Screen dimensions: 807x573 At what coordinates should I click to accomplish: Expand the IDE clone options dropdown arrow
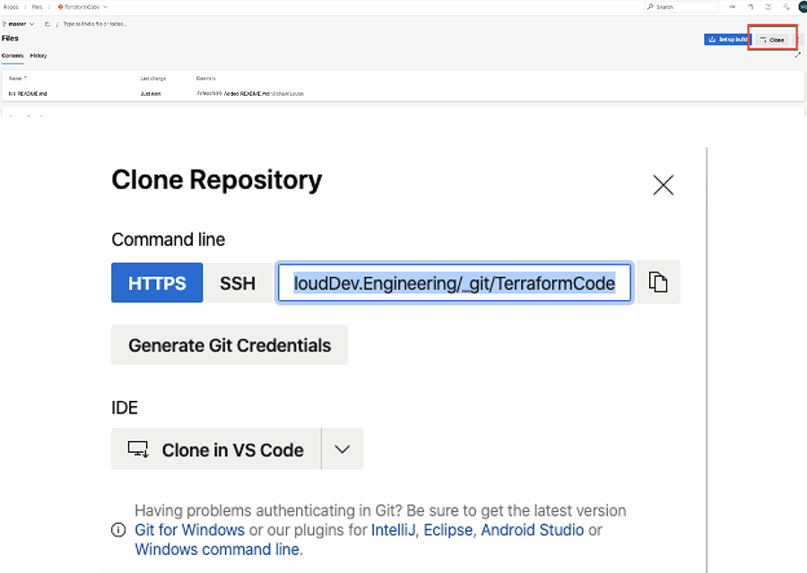pos(342,449)
